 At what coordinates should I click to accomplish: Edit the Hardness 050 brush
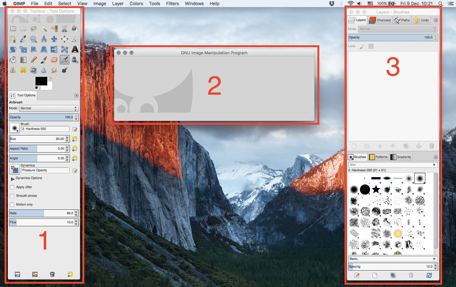[75, 129]
